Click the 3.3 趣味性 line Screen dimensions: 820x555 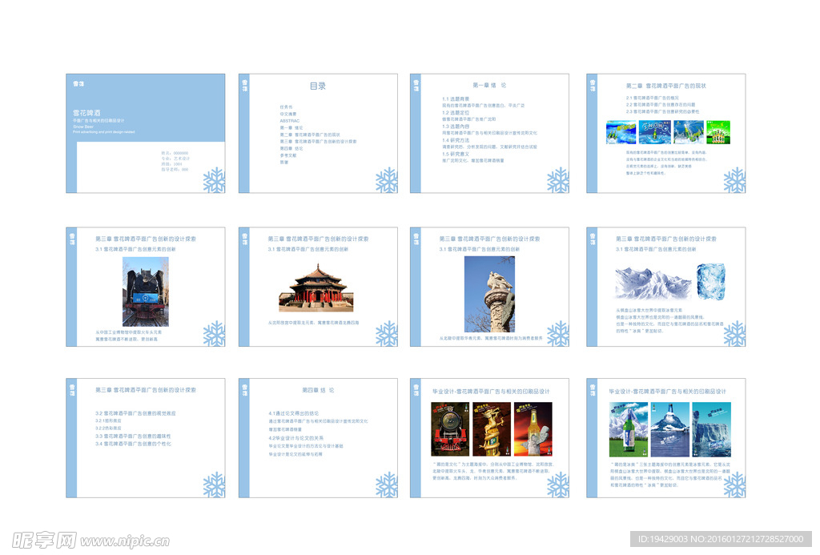[x=133, y=436]
